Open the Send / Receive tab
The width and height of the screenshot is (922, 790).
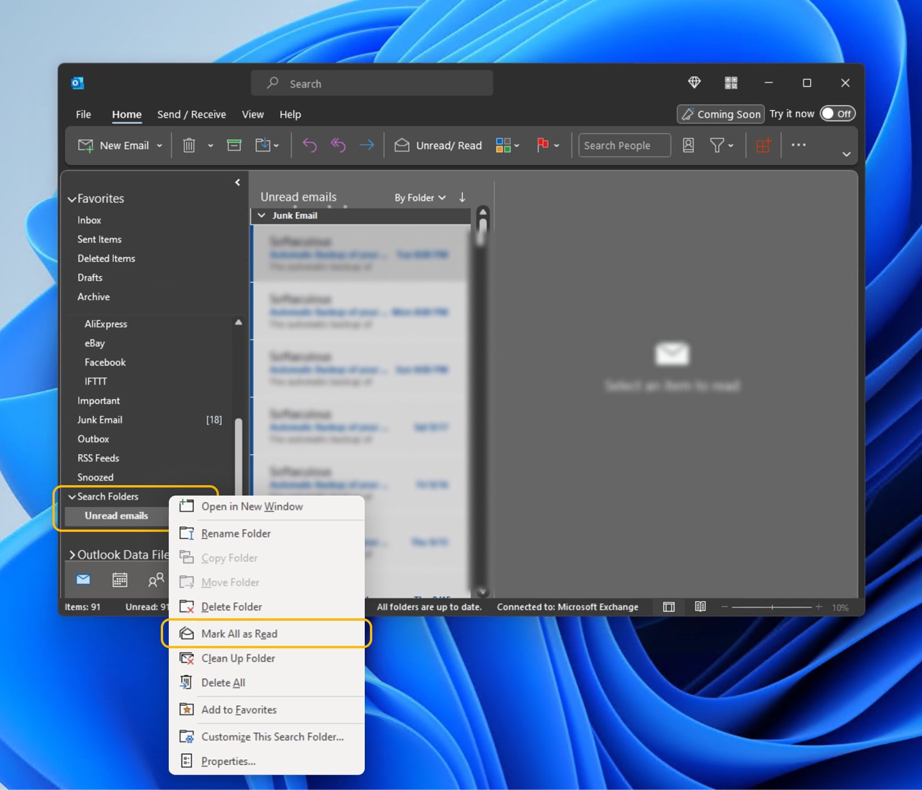tap(191, 115)
